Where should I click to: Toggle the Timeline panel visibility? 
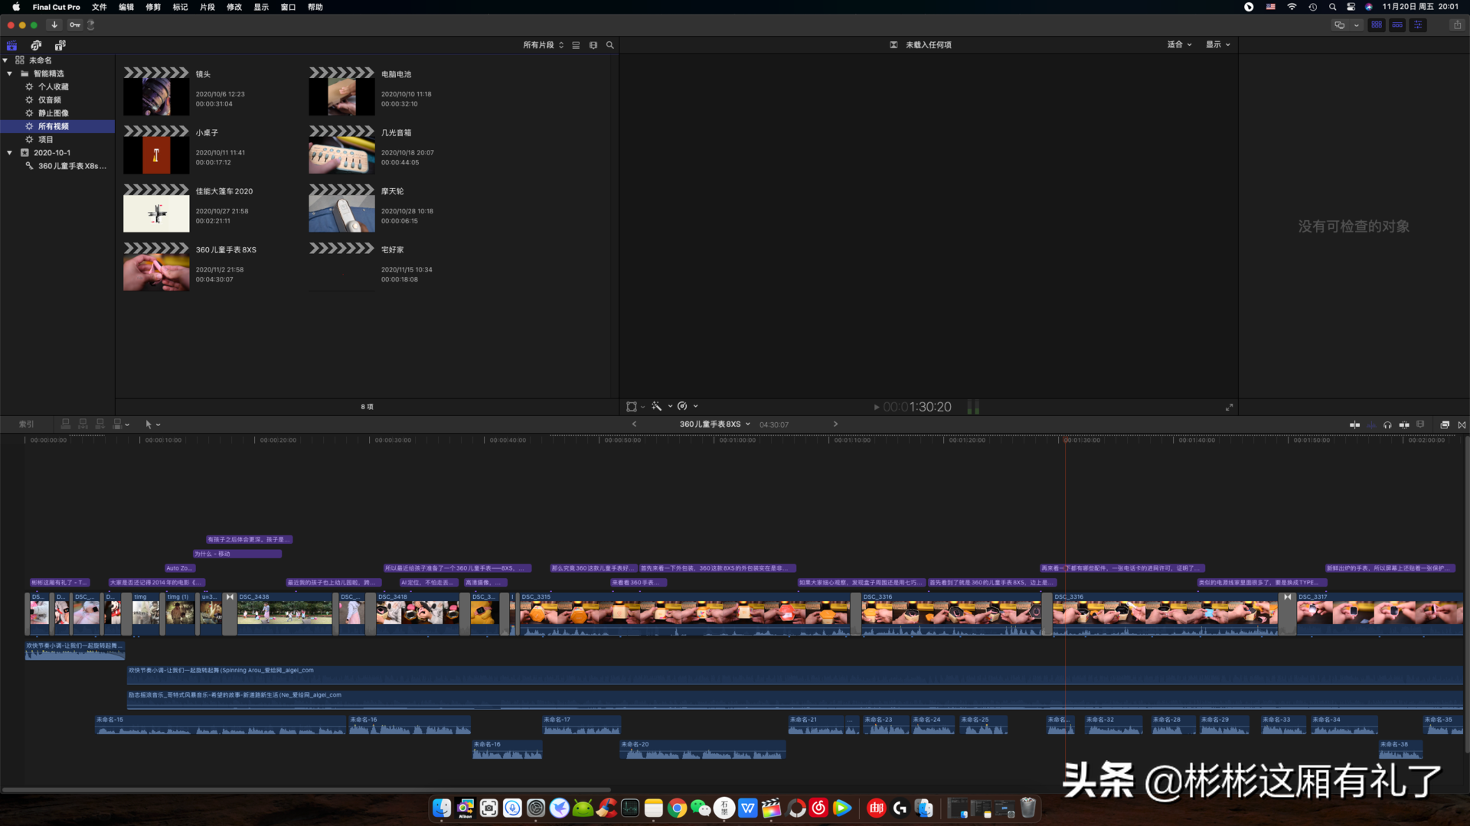(1397, 24)
